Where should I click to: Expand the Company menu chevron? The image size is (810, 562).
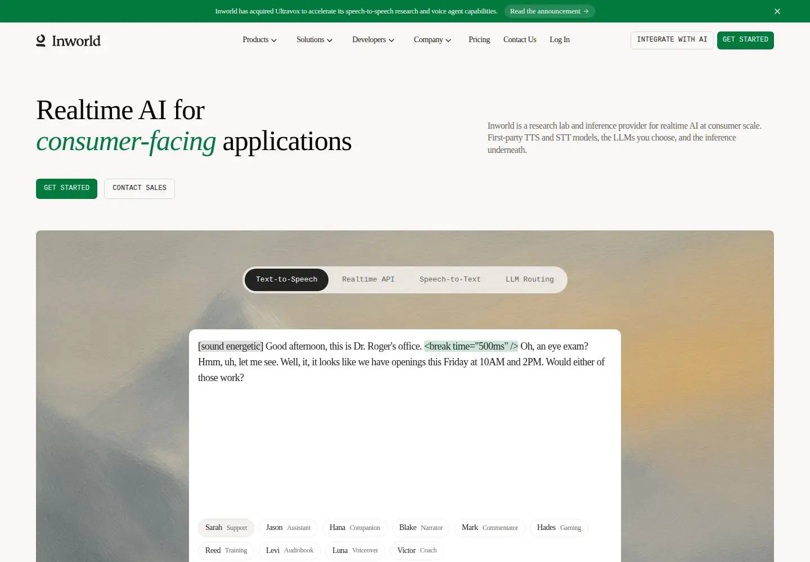click(448, 40)
